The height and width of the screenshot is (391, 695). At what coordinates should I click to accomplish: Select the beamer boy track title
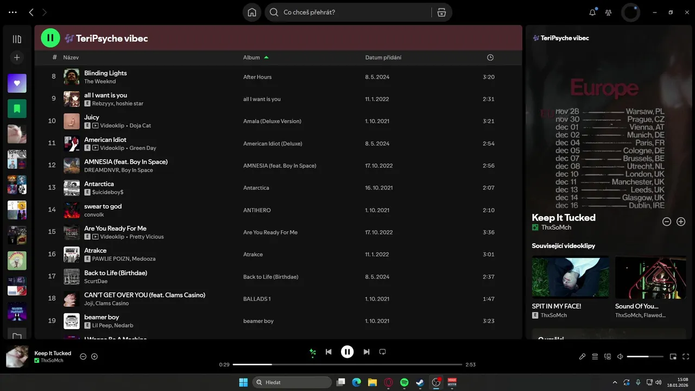coord(102,317)
